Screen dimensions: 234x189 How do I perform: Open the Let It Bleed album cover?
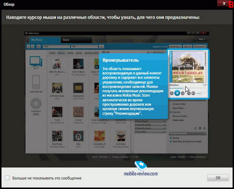[121, 136]
